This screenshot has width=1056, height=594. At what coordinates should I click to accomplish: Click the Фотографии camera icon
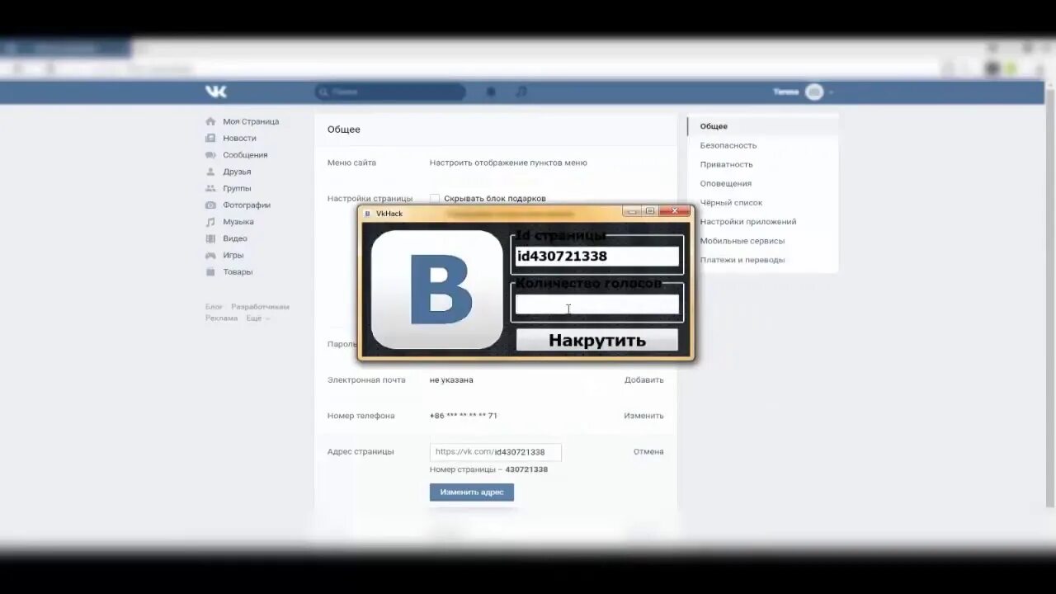(210, 205)
